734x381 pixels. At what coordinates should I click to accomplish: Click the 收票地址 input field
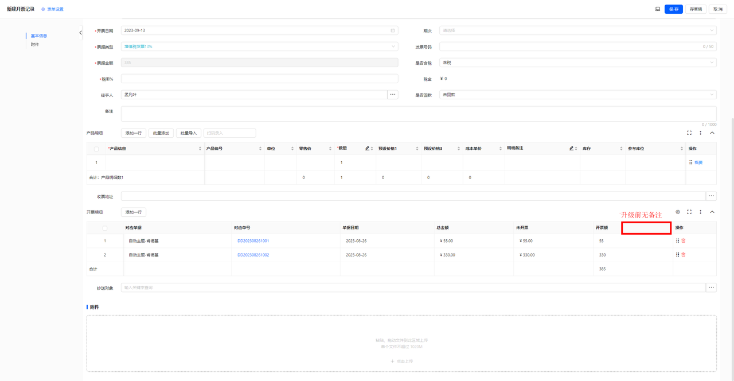point(413,196)
